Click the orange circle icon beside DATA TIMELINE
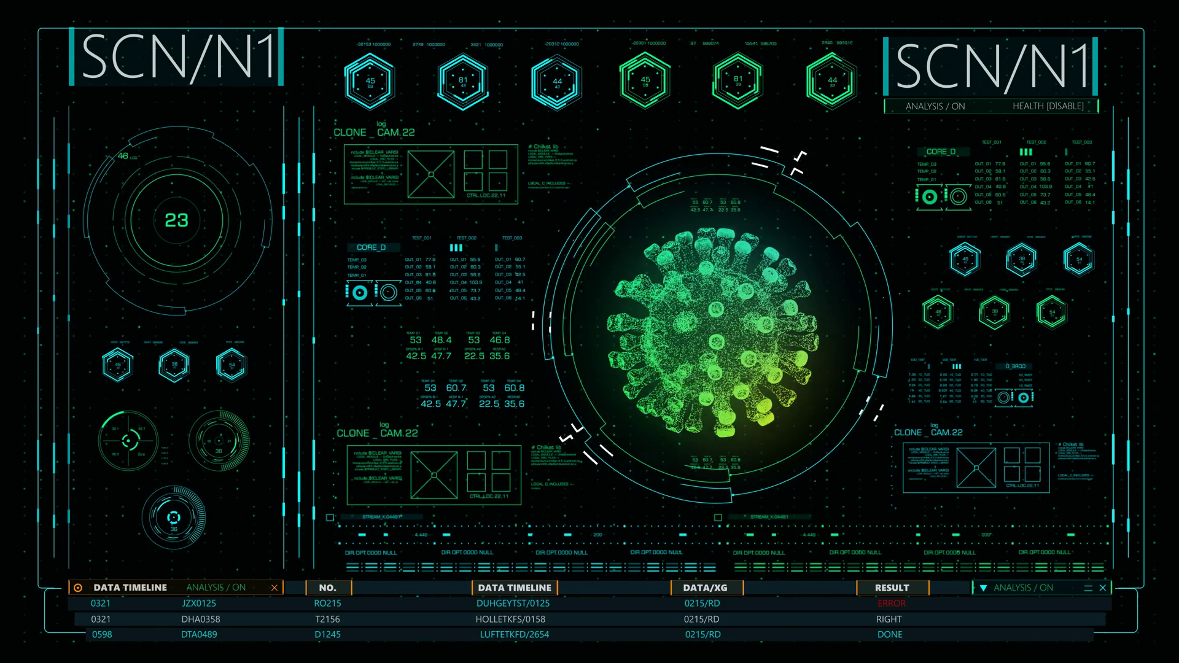Image resolution: width=1179 pixels, height=663 pixels. [x=78, y=588]
